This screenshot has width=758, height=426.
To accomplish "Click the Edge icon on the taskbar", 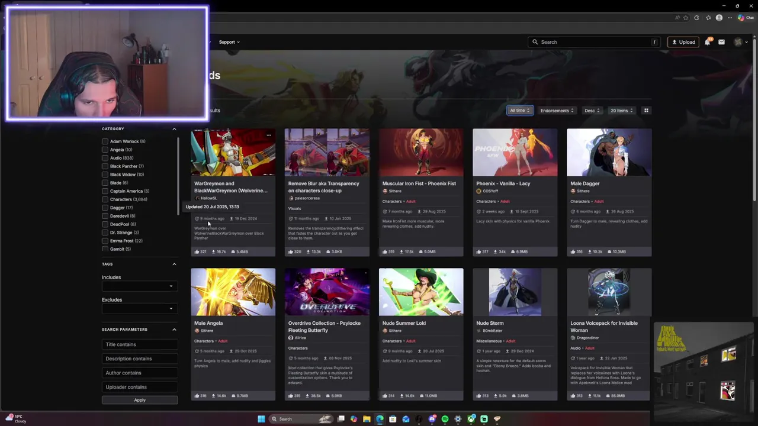I will pyautogui.click(x=380, y=419).
